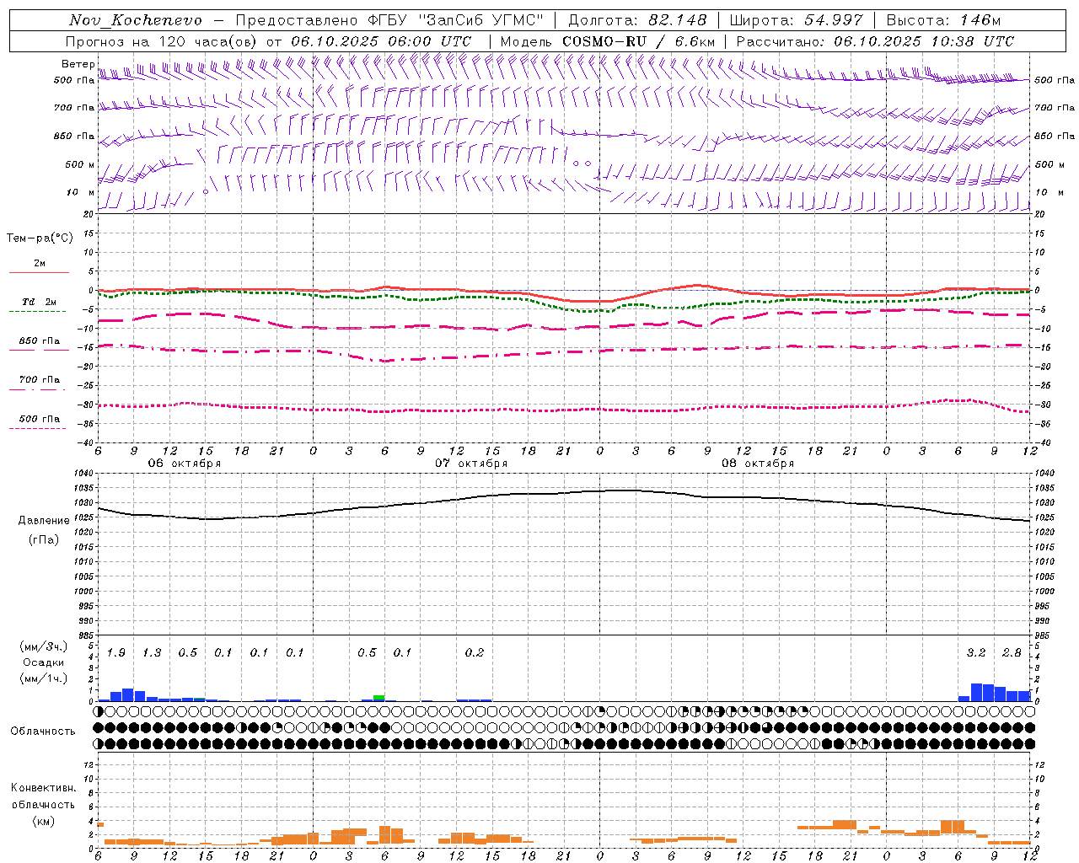
Task: Click the solid red 2м legend line
Action: click(39, 272)
